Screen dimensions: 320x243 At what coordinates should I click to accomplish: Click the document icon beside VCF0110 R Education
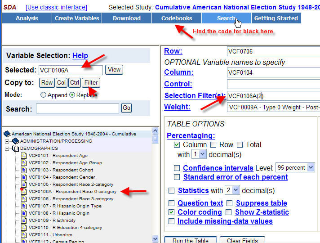(x=24, y=228)
